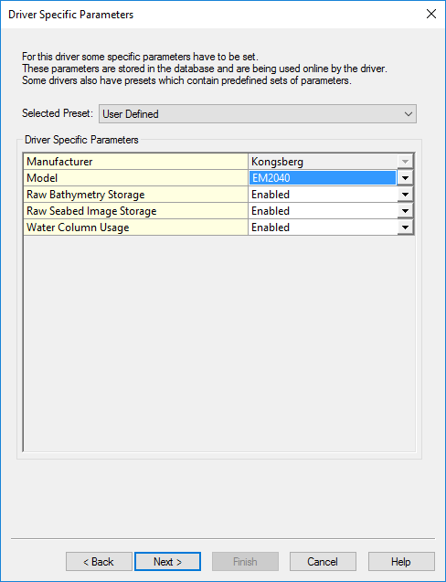Open Raw Bathymetry Storage dropdown arrow
Image resolution: width=446 pixels, height=582 pixels.
[x=405, y=195]
